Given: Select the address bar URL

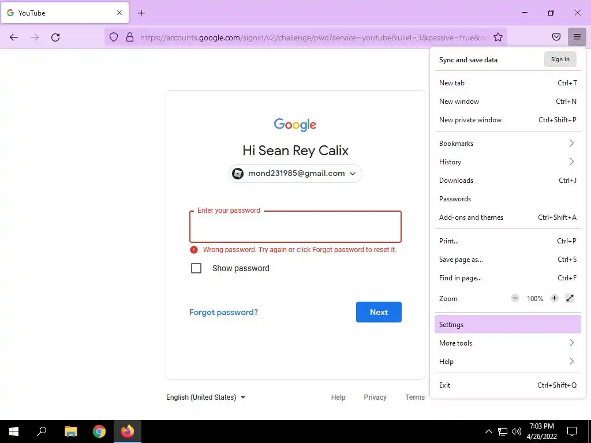Looking at the screenshot, I should point(313,37).
